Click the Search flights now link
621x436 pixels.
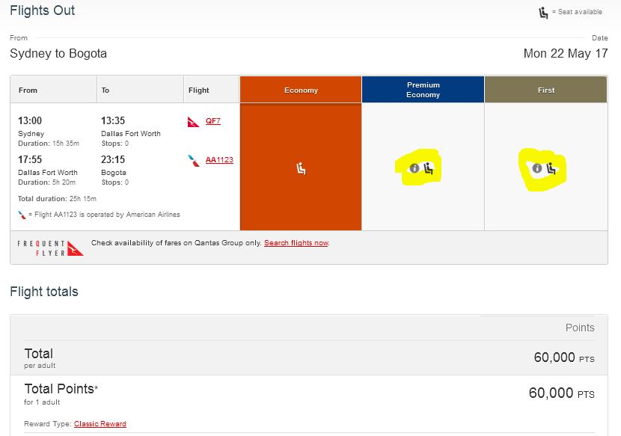point(296,243)
